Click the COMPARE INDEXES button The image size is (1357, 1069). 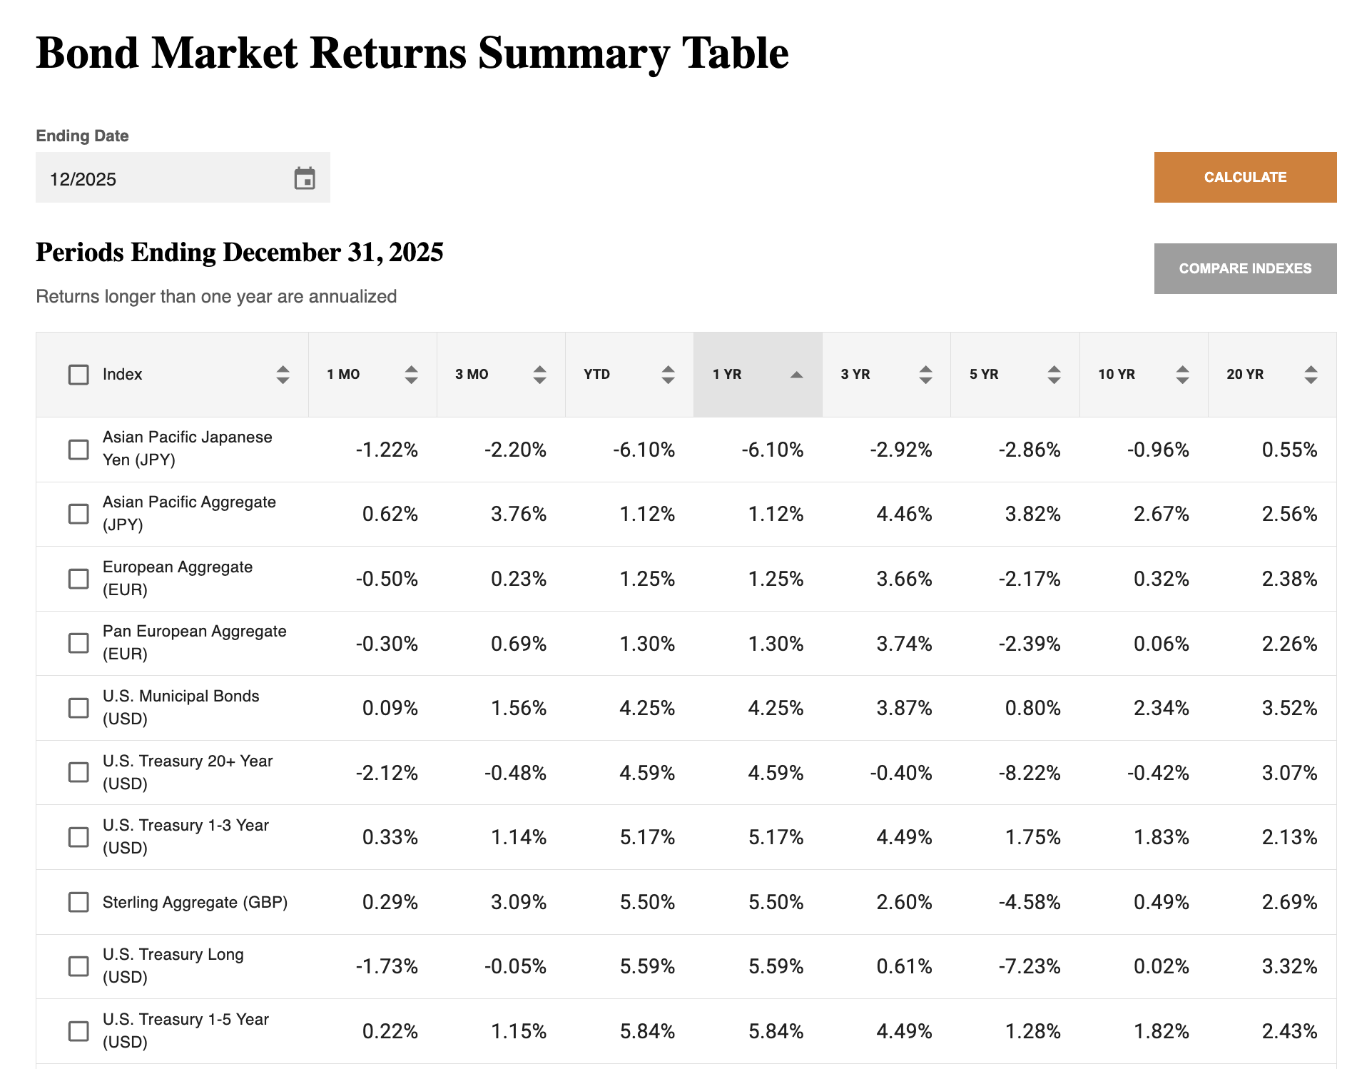point(1245,268)
